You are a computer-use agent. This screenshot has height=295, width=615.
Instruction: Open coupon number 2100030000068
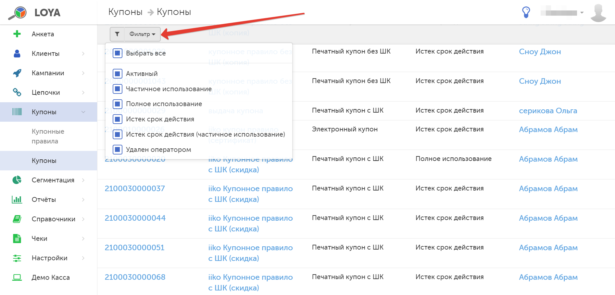(135, 277)
